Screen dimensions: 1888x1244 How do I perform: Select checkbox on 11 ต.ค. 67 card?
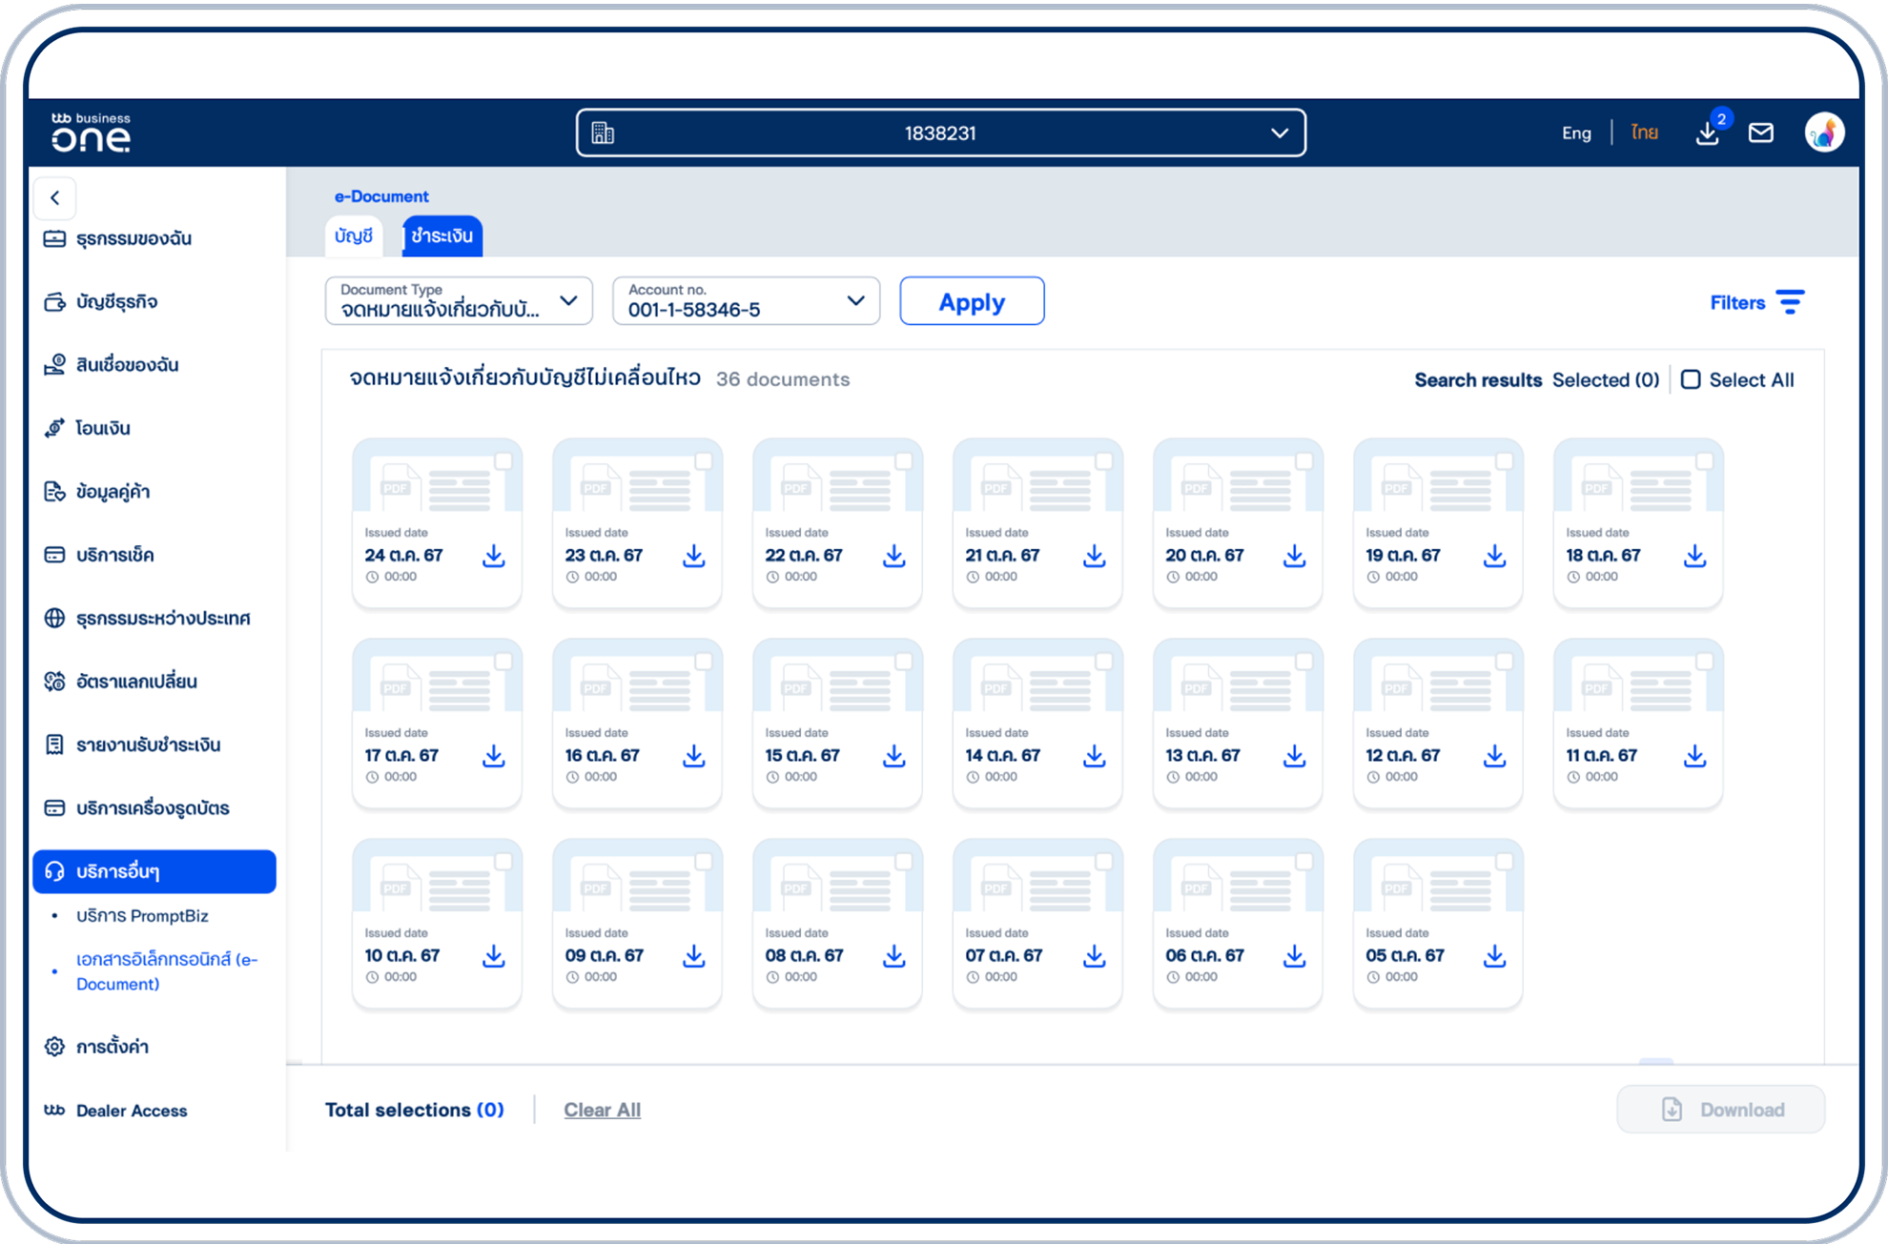(1705, 662)
